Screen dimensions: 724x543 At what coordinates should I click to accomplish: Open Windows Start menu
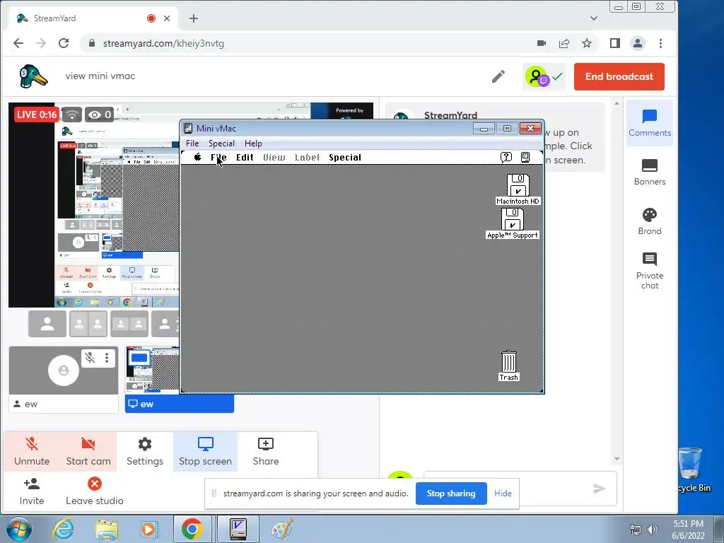click(19, 529)
